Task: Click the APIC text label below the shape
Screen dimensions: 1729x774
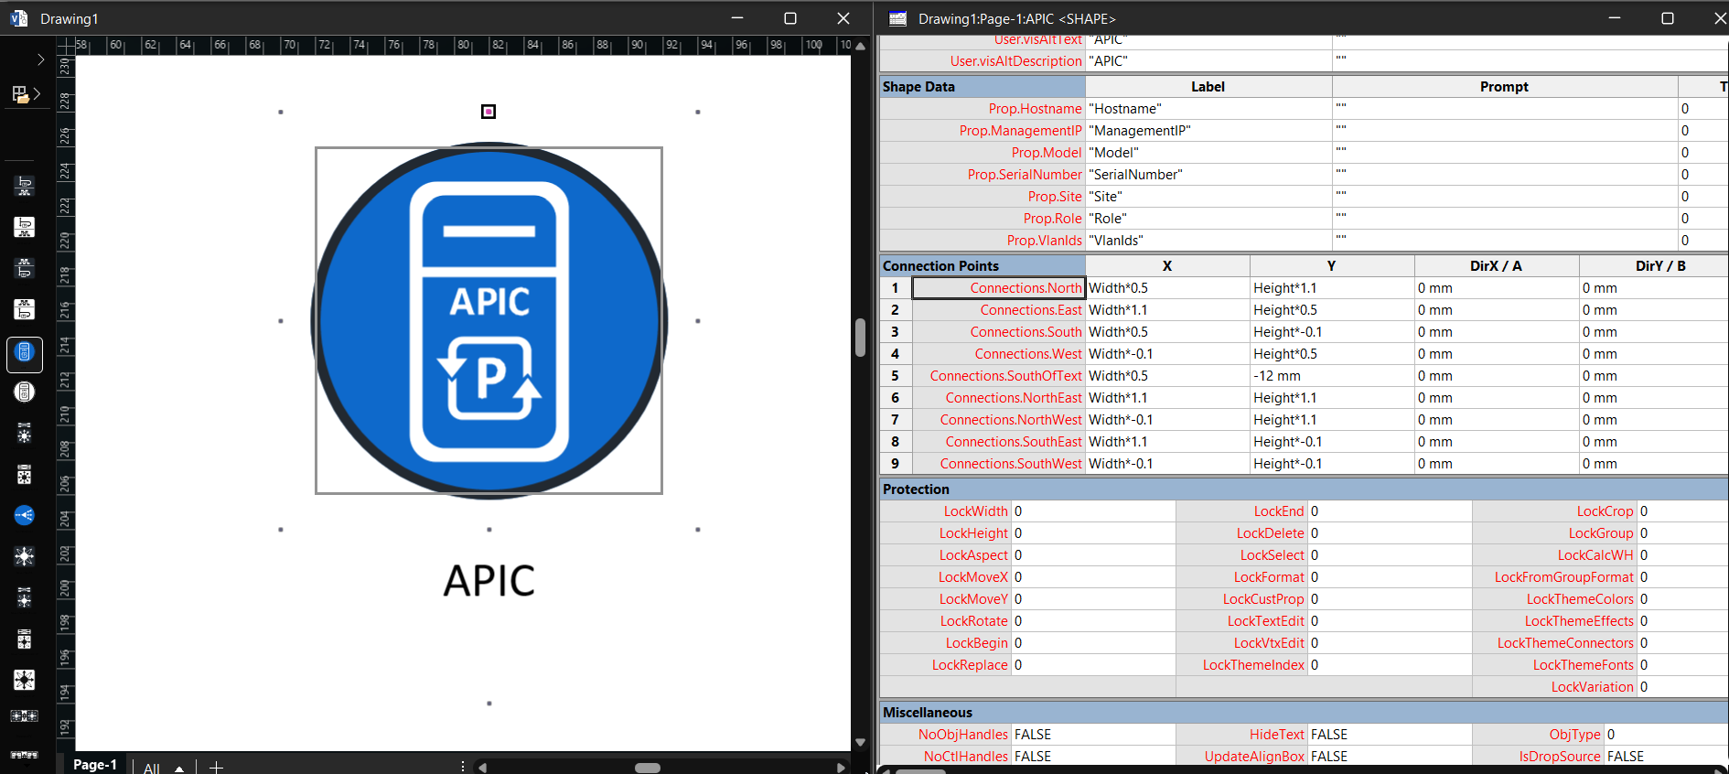Action: pos(489,581)
